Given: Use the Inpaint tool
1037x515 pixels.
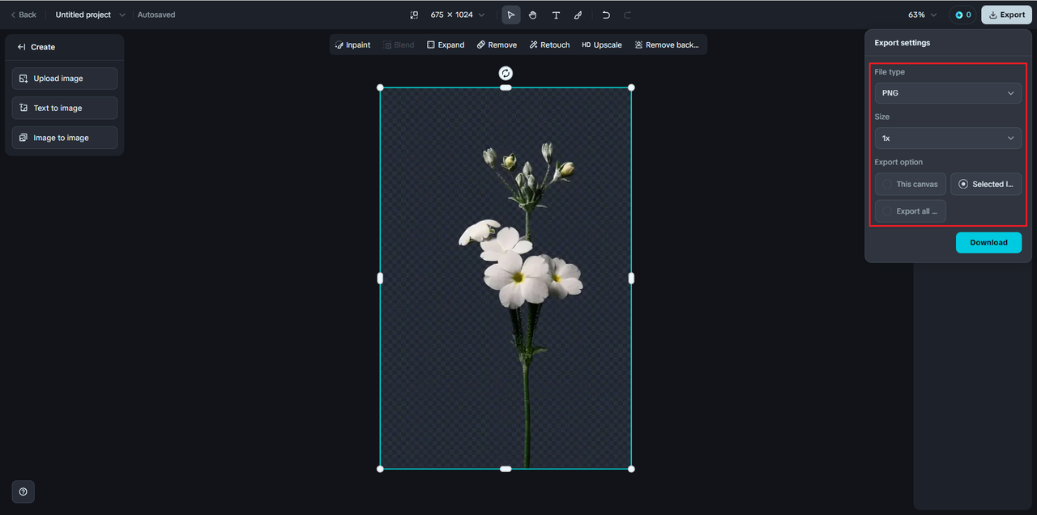Looking at the screenshot, I should tap(353, 45).
